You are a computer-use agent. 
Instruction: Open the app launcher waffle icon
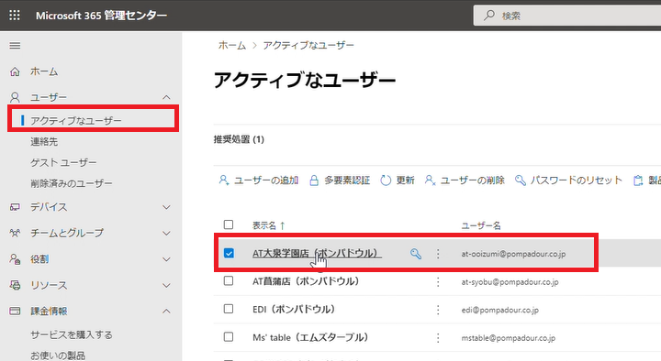point(15,16)
